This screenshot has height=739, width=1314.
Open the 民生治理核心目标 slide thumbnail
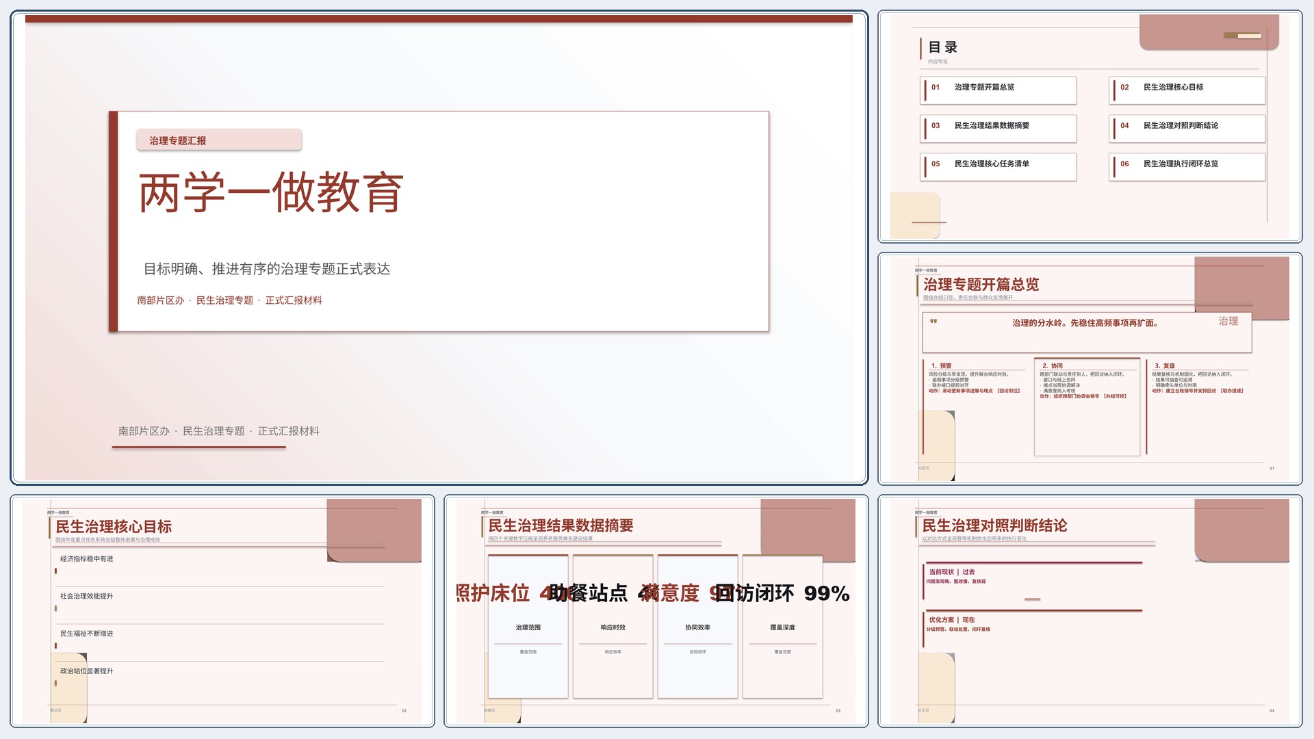[x=222, y=611]
